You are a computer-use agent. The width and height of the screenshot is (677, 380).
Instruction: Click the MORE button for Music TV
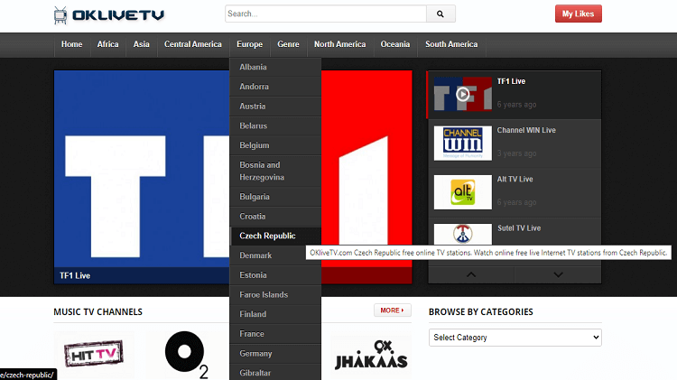[x=392, y=310]
